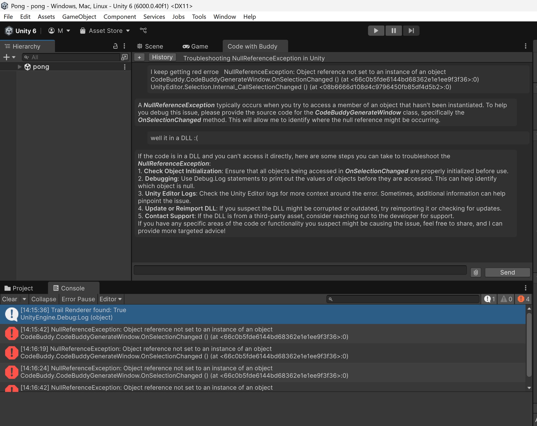Open the three-dot menu on pong

coord(125,67)
